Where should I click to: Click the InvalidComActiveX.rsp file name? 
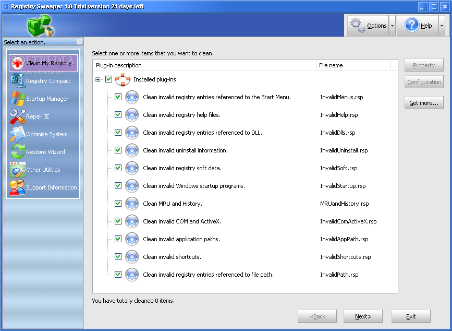(x=348, y=221)
